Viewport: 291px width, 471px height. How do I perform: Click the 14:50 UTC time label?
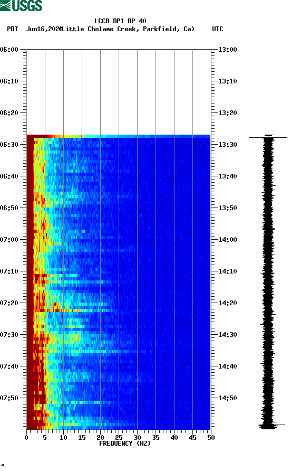click(227, 398)
